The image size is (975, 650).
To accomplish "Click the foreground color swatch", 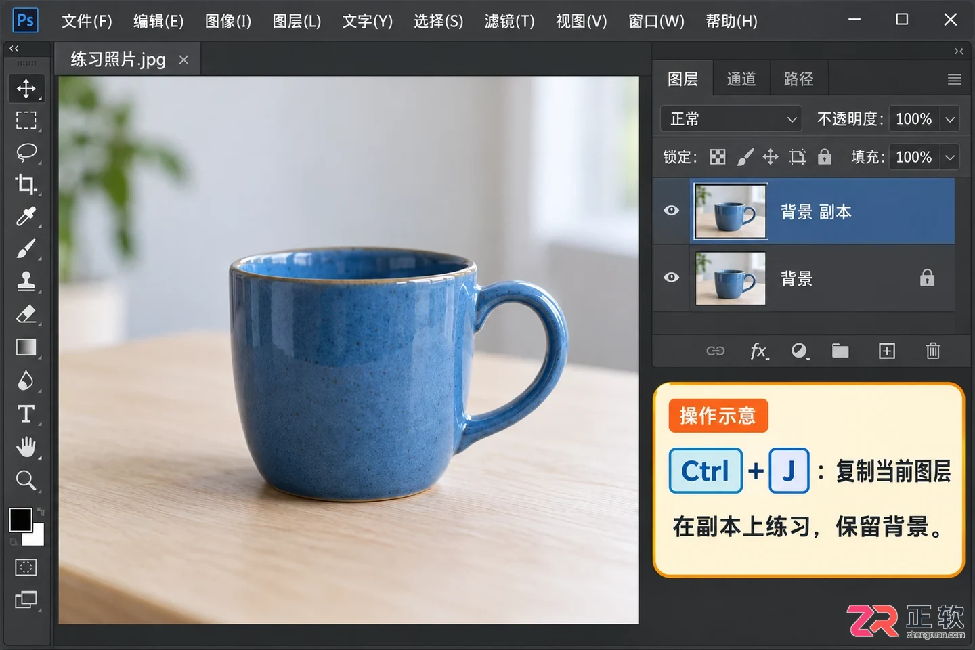I will pos(20,520).
